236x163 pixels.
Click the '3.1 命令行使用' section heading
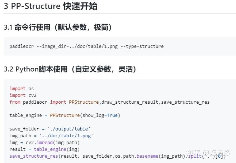click(58, 27)
